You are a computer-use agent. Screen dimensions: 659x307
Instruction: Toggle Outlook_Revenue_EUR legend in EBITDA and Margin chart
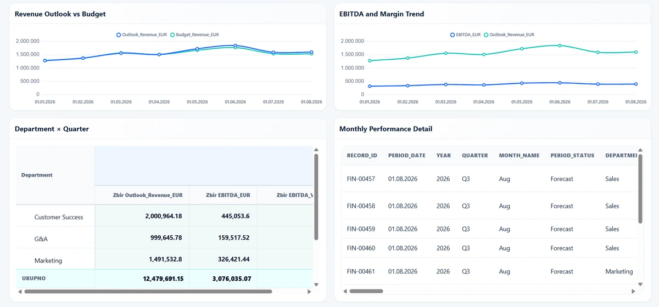[509, 35]
